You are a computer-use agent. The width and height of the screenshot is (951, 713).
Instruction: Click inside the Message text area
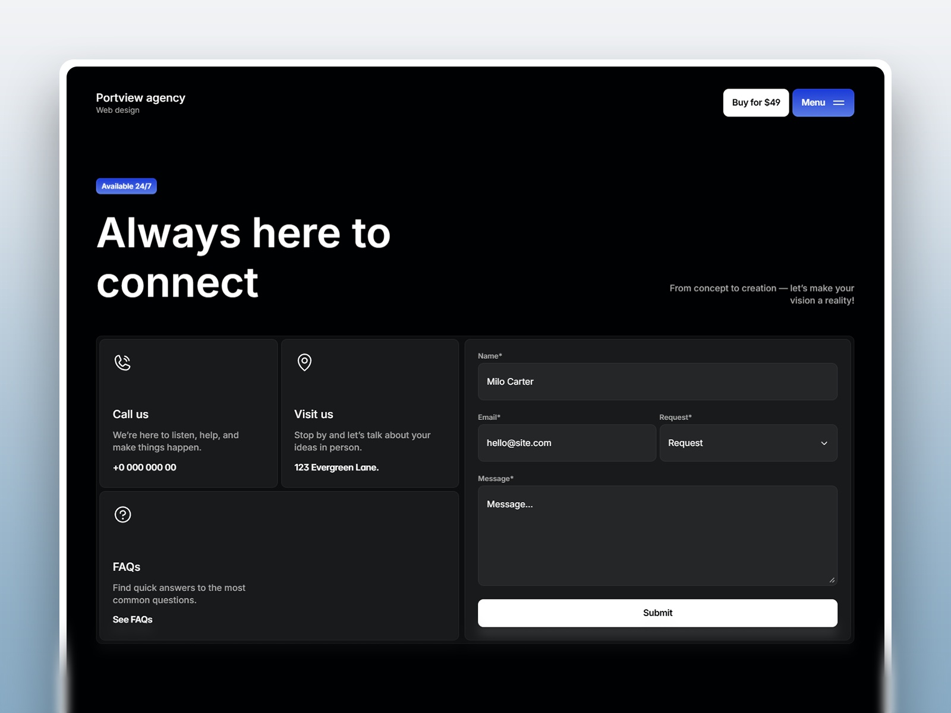pos(657,535)
